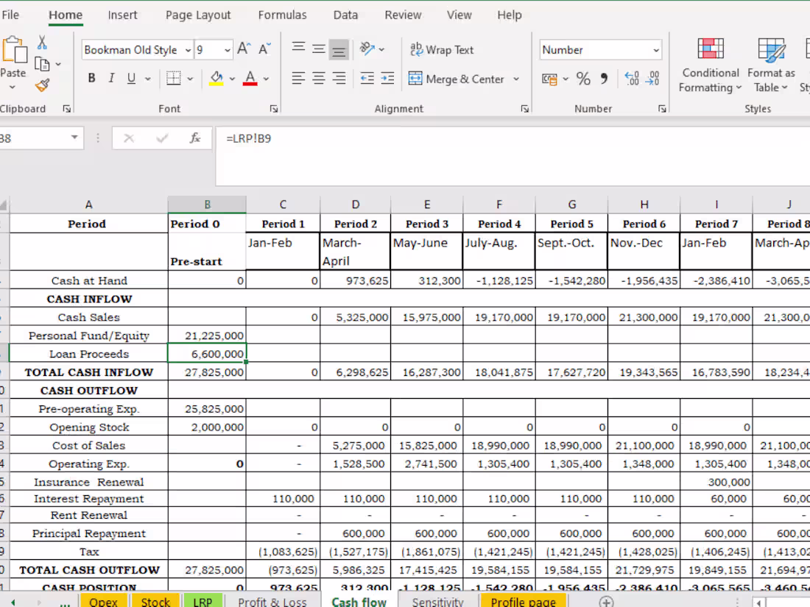This screenshot has width=810, height=607.
Task: Enable Wrap Text for selected cells
Action: click(x=442, y=50)
